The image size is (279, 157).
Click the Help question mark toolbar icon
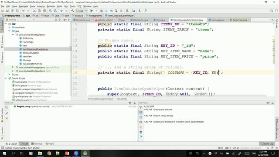146,11
